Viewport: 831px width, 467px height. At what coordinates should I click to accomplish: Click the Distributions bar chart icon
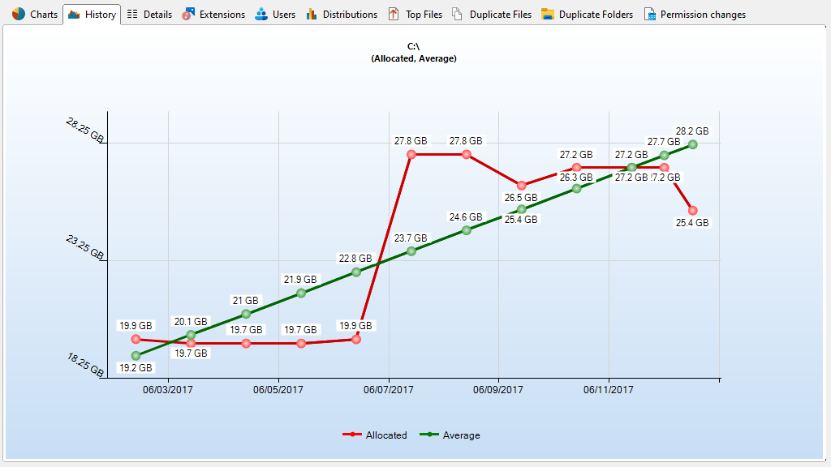pyautogui.click(x=312, y=15)
